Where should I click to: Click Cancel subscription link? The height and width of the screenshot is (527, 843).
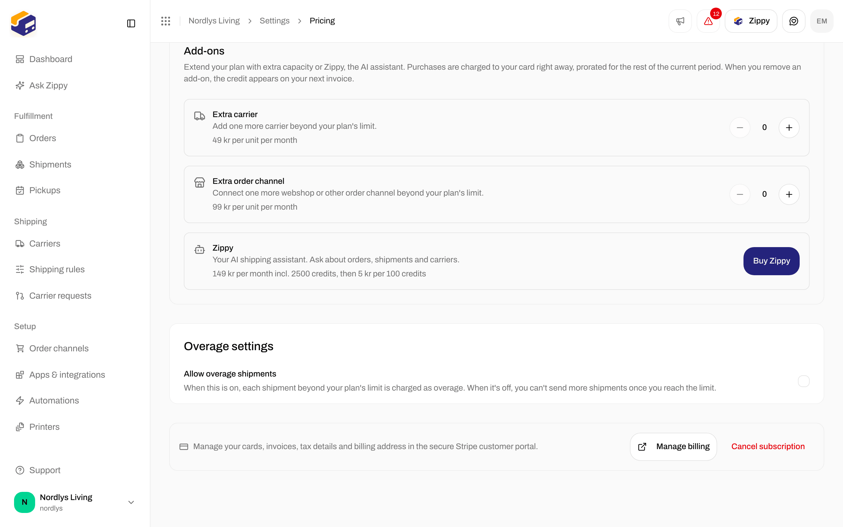click(768, 446)
